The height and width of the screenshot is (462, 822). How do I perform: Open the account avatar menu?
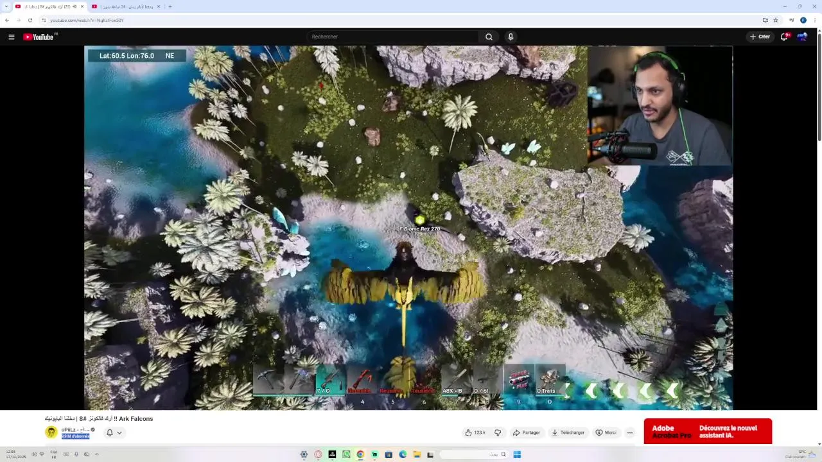pos(802,37)
